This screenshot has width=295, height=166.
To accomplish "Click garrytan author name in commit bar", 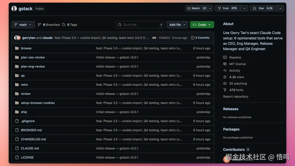I will click(x=29, y=38).
